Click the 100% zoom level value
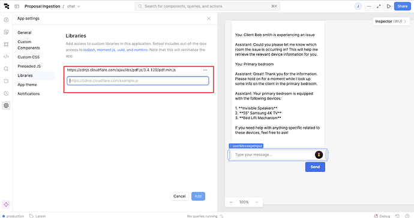 point(244,202)
